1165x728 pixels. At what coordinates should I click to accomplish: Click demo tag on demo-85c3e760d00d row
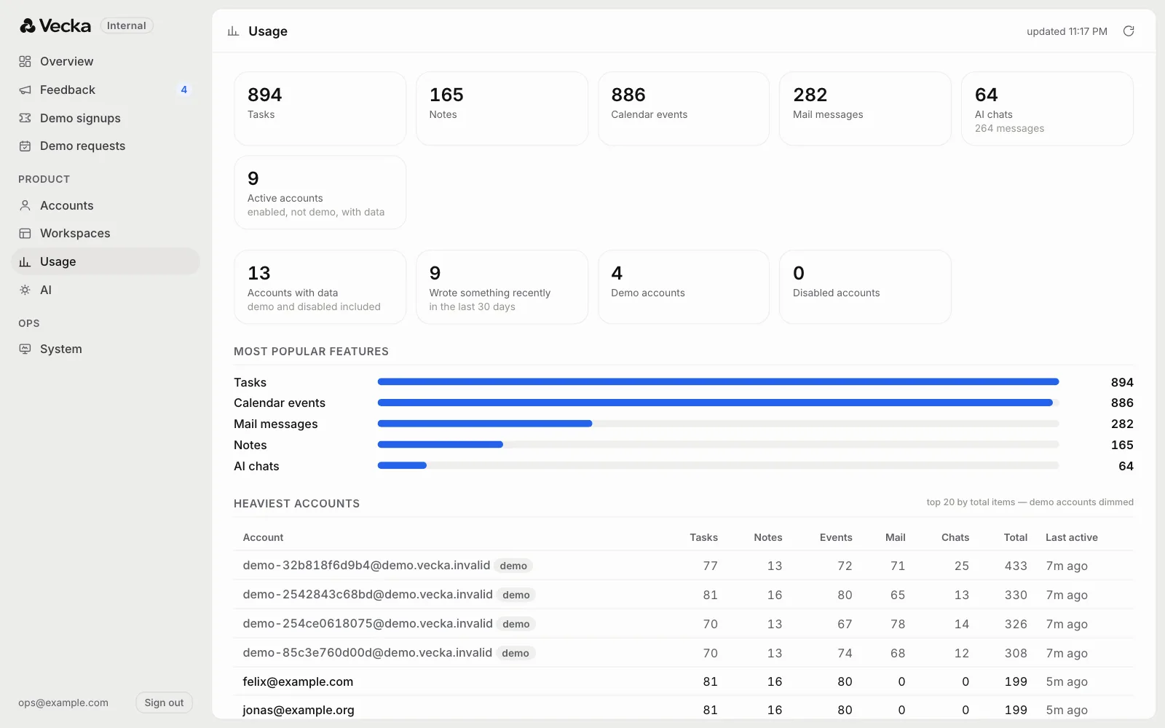coord(516,653)
